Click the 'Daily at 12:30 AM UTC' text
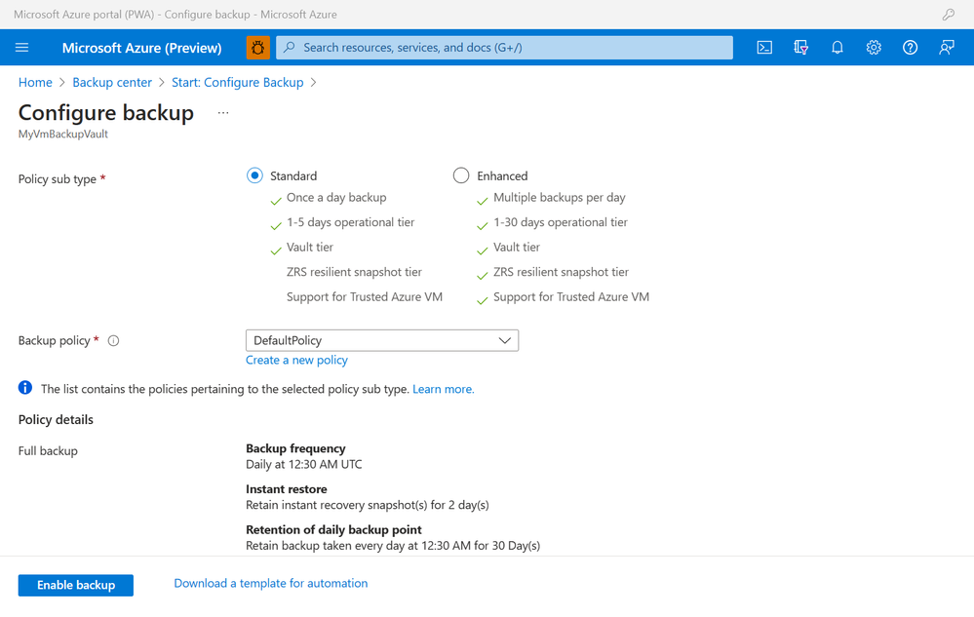 [304, 464]
